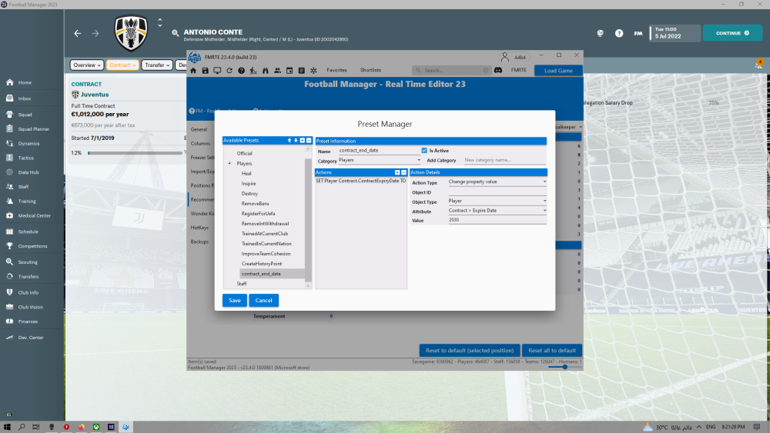Screen dimensions: 770x433
Task: Click FMRTE calendar icon
Action: [290, 71]
